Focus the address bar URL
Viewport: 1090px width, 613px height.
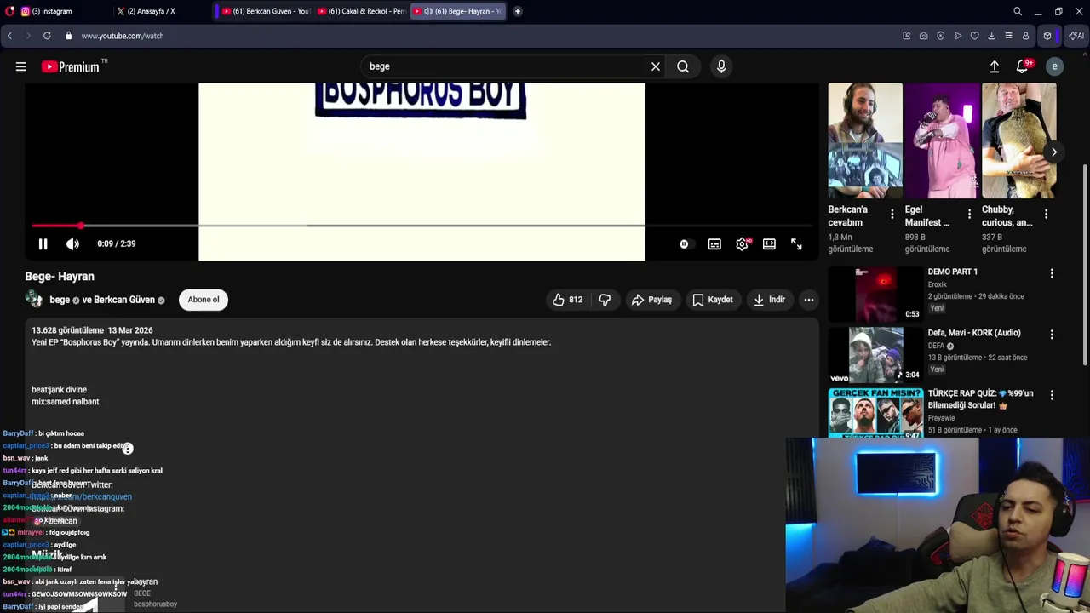point(123,36)
